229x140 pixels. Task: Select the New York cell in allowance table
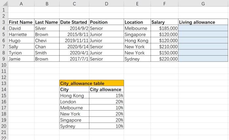pyautogui.click(x=74, y=114)
